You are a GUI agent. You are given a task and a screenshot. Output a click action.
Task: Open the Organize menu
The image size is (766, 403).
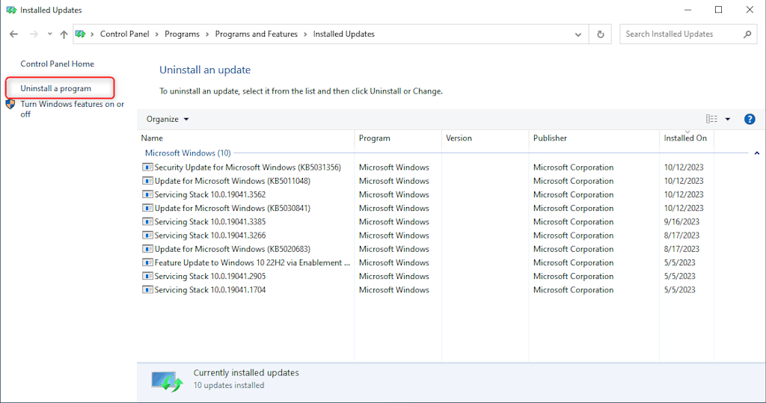pos(168,119)
